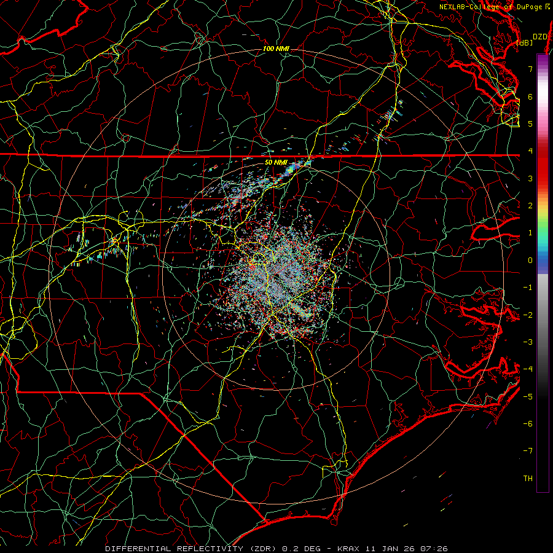This screenshot has width=553, height=553.
Task: Click the "-2" scale value
Action: (528, 315)
